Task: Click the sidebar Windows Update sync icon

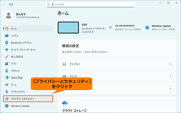Action: coord(7,106)
